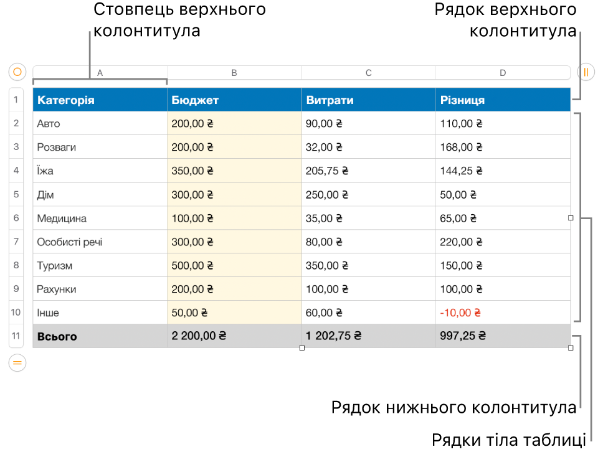Select column C header tab
Screen dimensions: 603x452
pyautogui.click(x=368, y=73)
